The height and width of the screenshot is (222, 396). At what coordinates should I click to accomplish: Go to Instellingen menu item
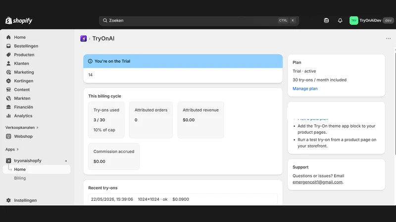tap(25, 200)
